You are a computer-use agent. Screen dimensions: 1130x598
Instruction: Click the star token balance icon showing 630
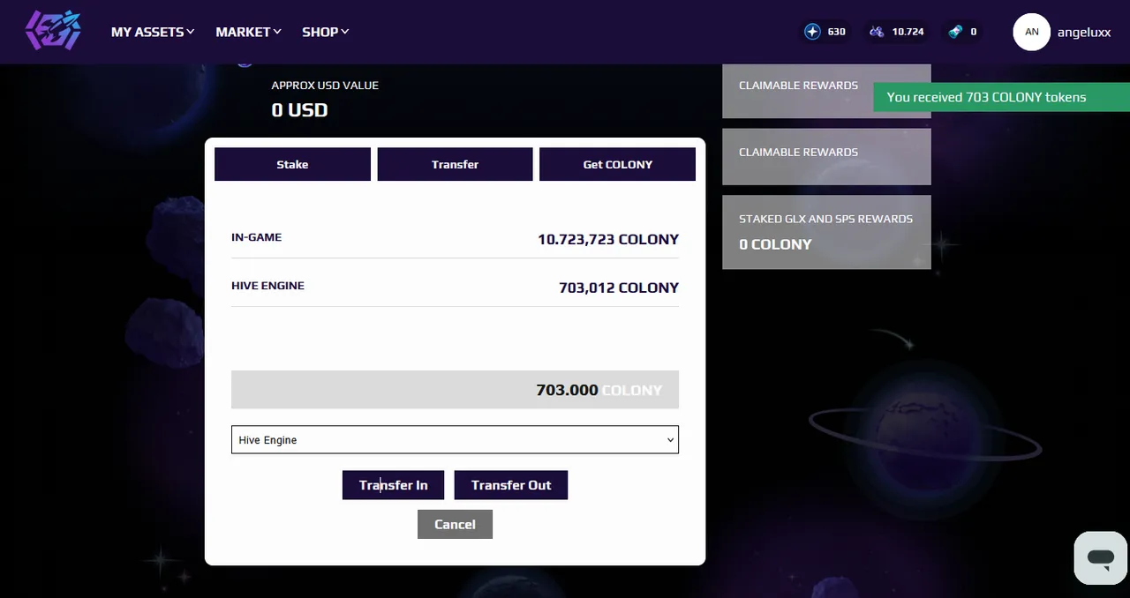812,32
